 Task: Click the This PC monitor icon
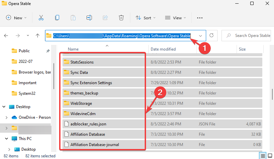14,139
